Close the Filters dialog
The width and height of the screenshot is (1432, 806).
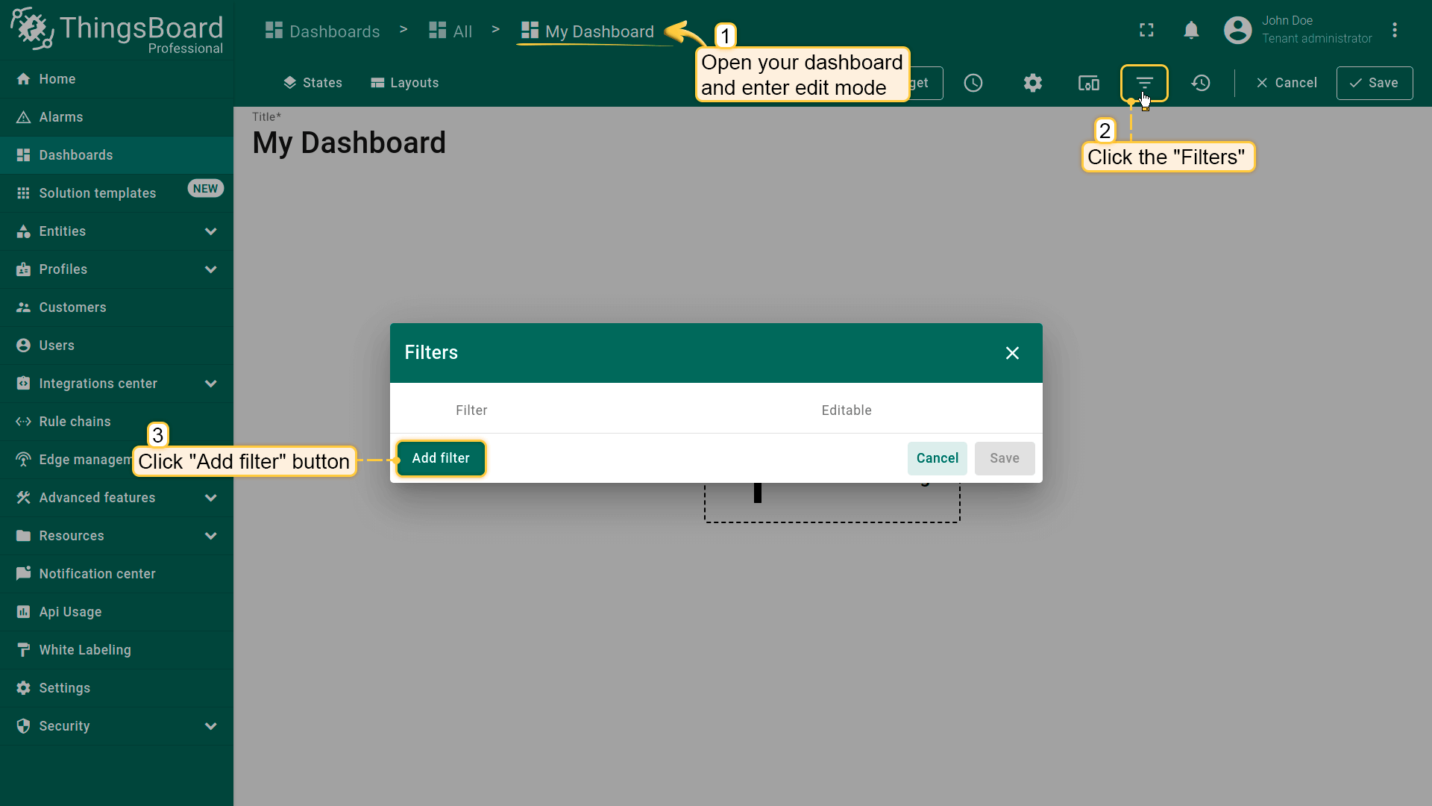pyautogui.click(x=1012, y=353)
